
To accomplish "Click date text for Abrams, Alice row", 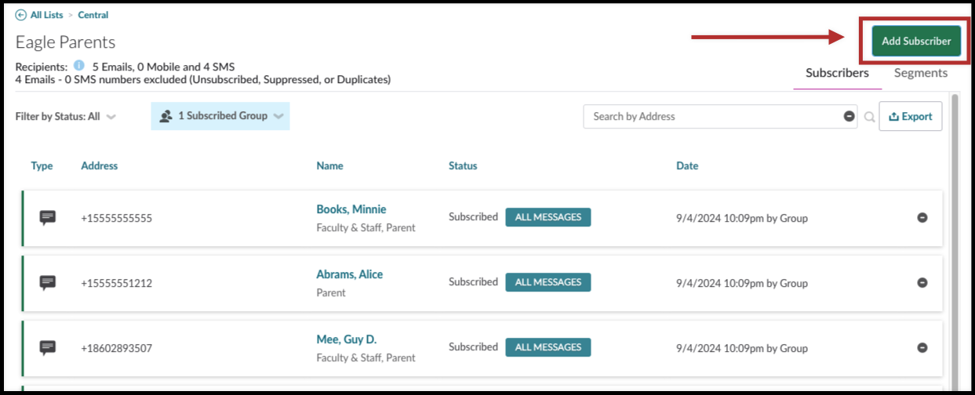I will click(x=742, y=283).
